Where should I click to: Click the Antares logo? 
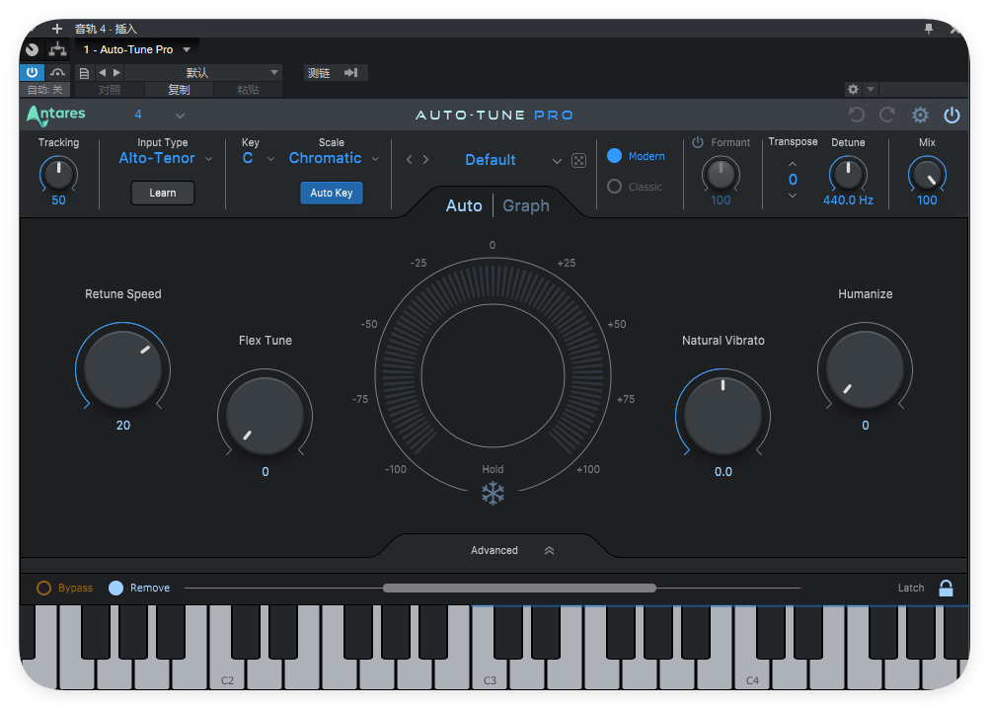click(55, 115)
